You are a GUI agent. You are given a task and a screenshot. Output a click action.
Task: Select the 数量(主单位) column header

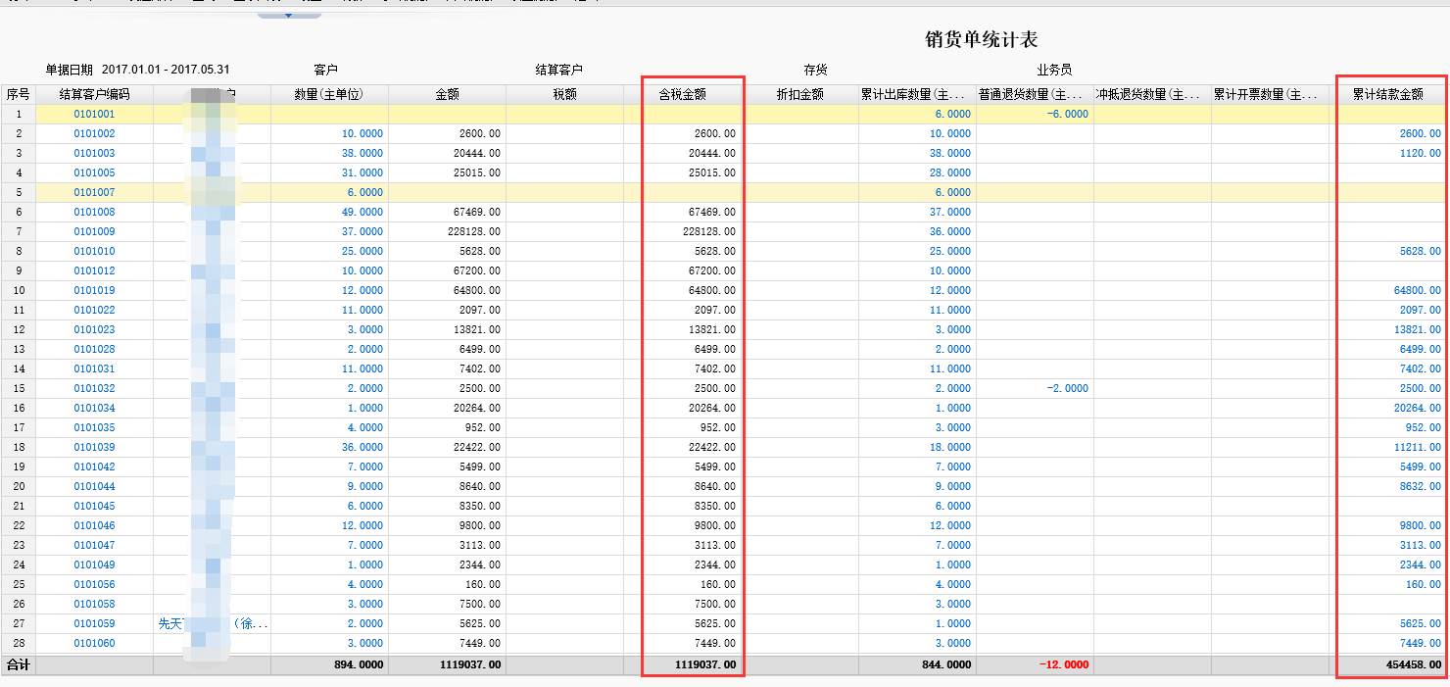pos(329,95)
